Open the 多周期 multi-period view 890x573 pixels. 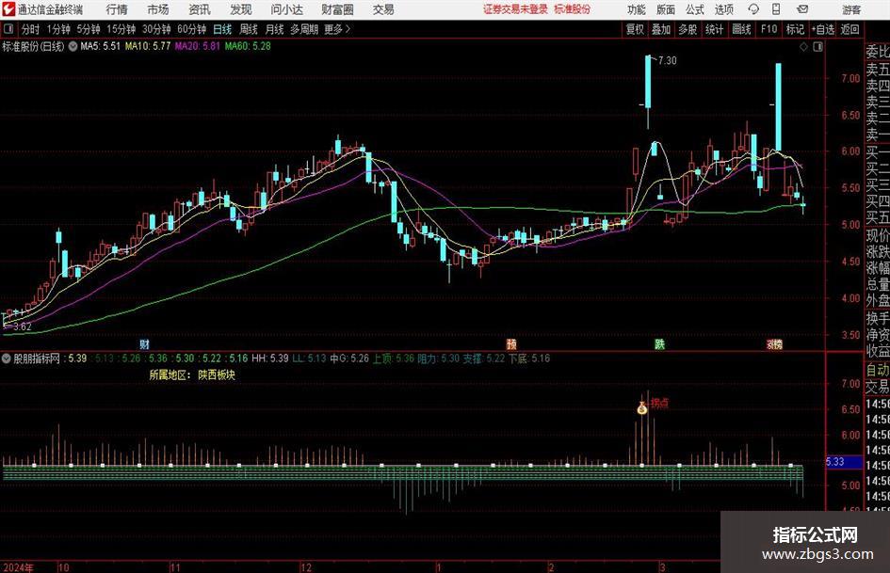click(304, 29)
